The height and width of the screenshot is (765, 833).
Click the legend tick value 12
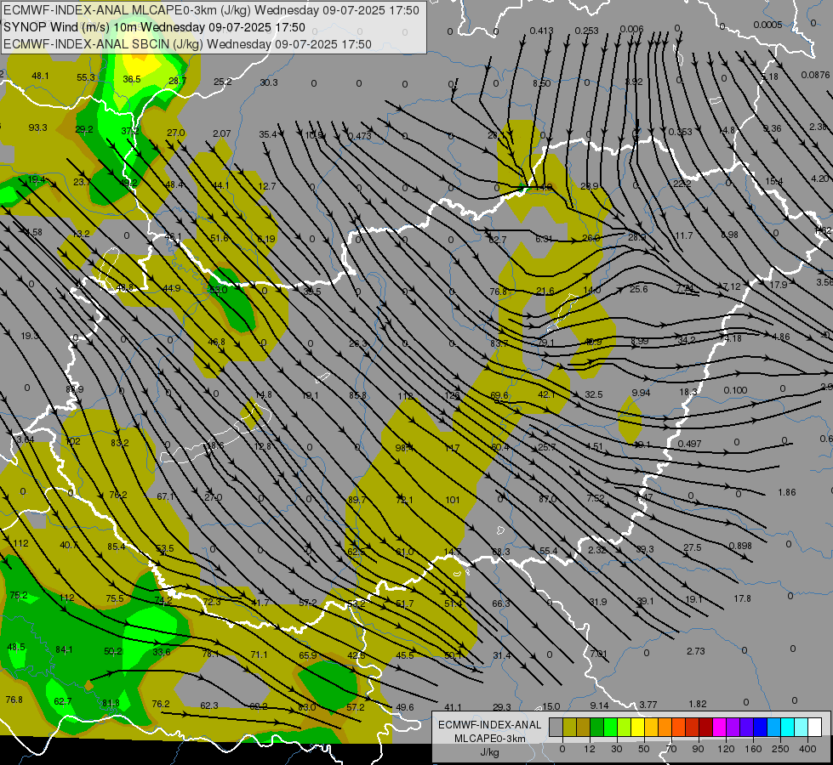pyautogui.click(x=589, y=749)
